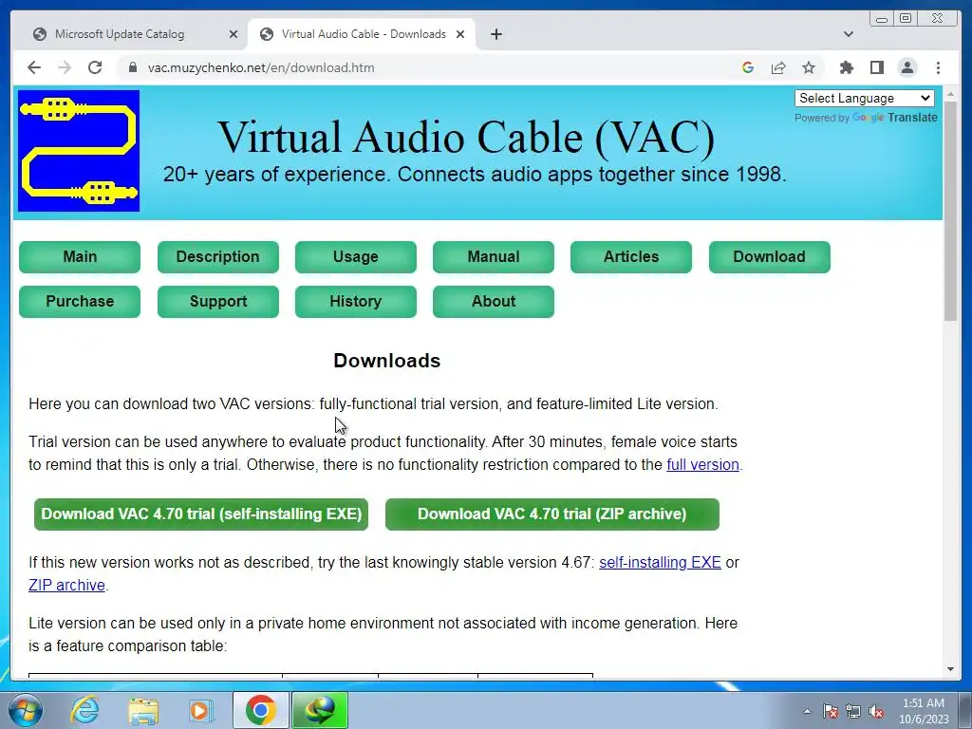
Task: Open the Manual page
Action: 494,256
